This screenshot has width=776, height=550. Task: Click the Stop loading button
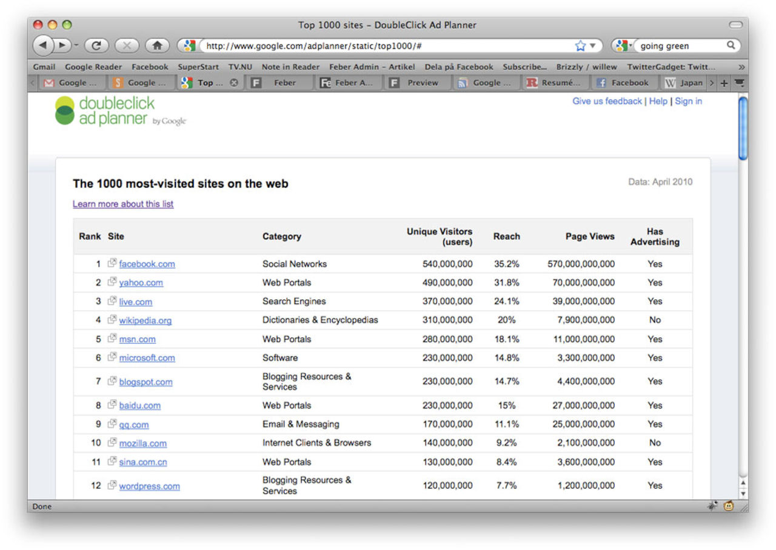[x=126, y=45]
